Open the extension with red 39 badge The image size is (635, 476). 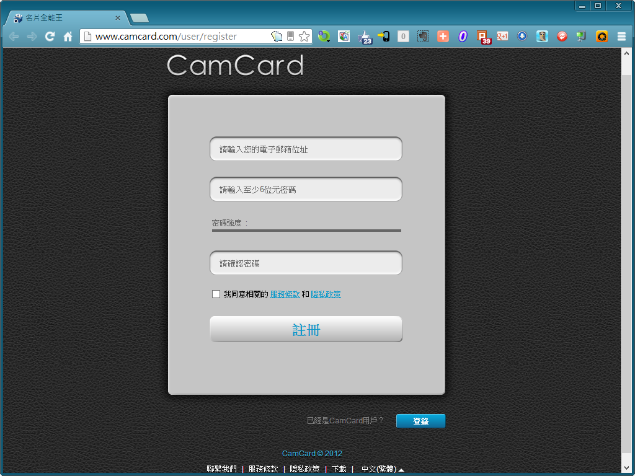click(484, 37)
